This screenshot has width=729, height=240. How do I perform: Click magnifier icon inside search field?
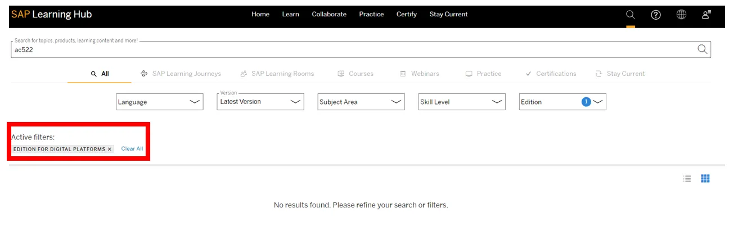(x=702, y=49)
